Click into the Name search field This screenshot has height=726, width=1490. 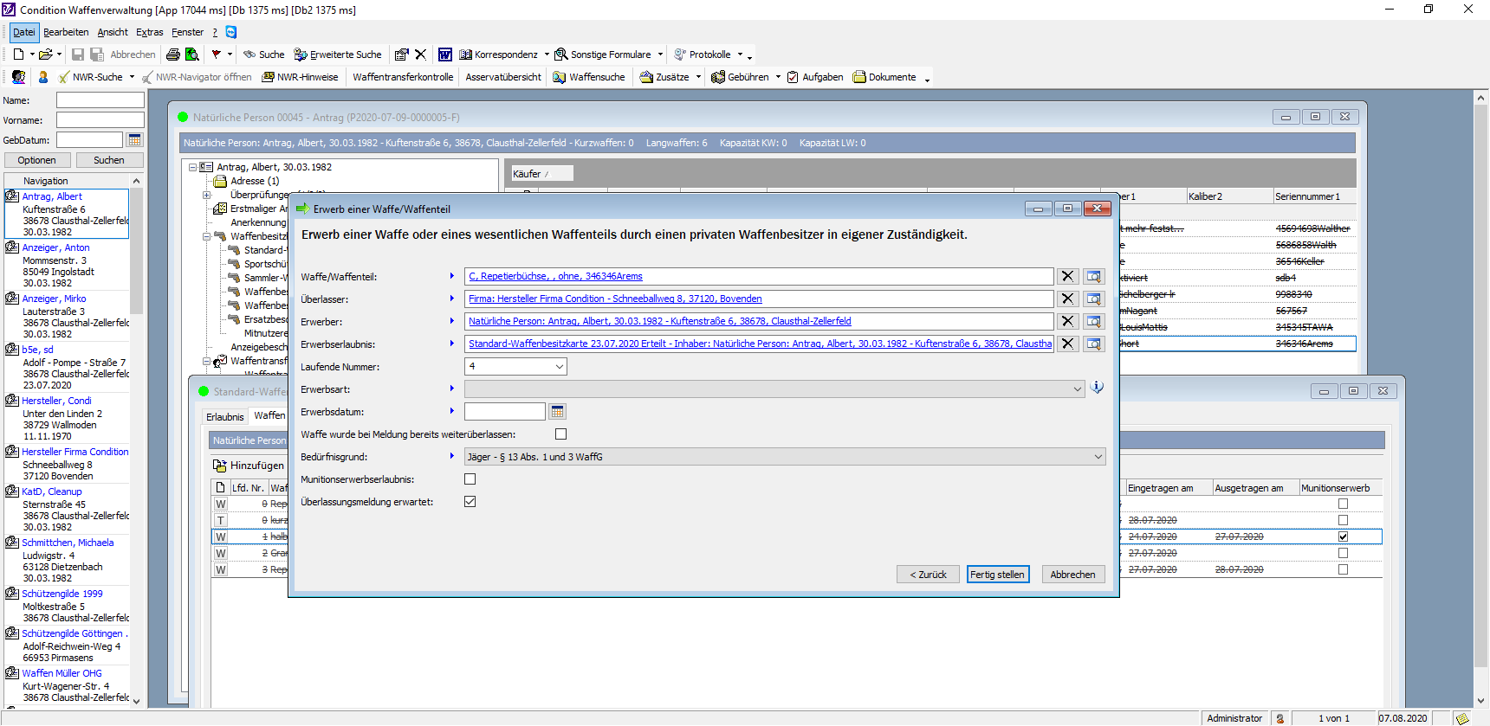100,100
